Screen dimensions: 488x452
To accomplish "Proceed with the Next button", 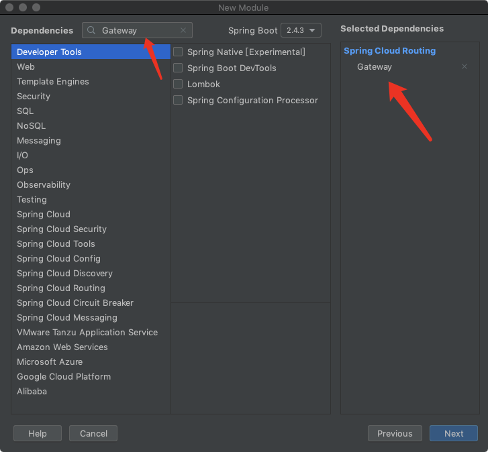I will coord(454,433).
